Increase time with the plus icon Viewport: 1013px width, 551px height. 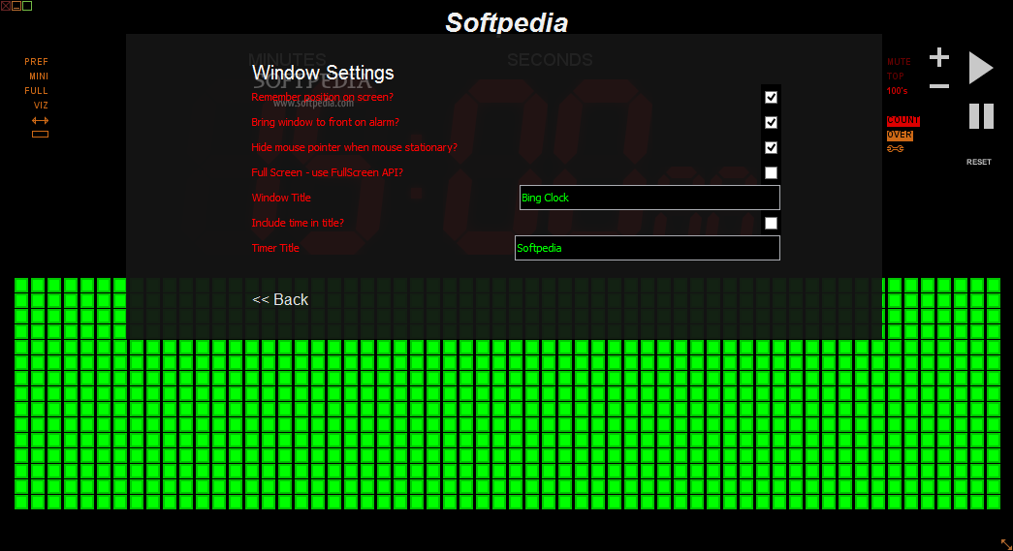click(x=939, y=57)
